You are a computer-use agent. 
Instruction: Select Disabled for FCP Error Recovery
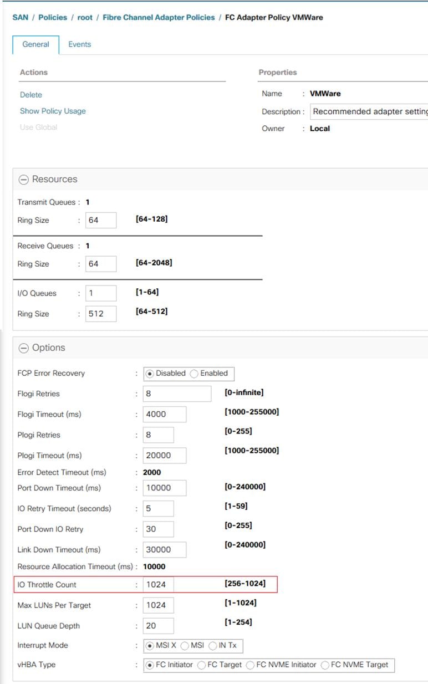pos(150,374)
